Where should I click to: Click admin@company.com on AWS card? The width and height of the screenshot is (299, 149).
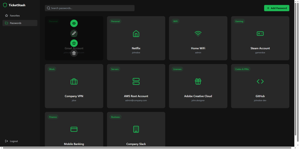(136, 100)
